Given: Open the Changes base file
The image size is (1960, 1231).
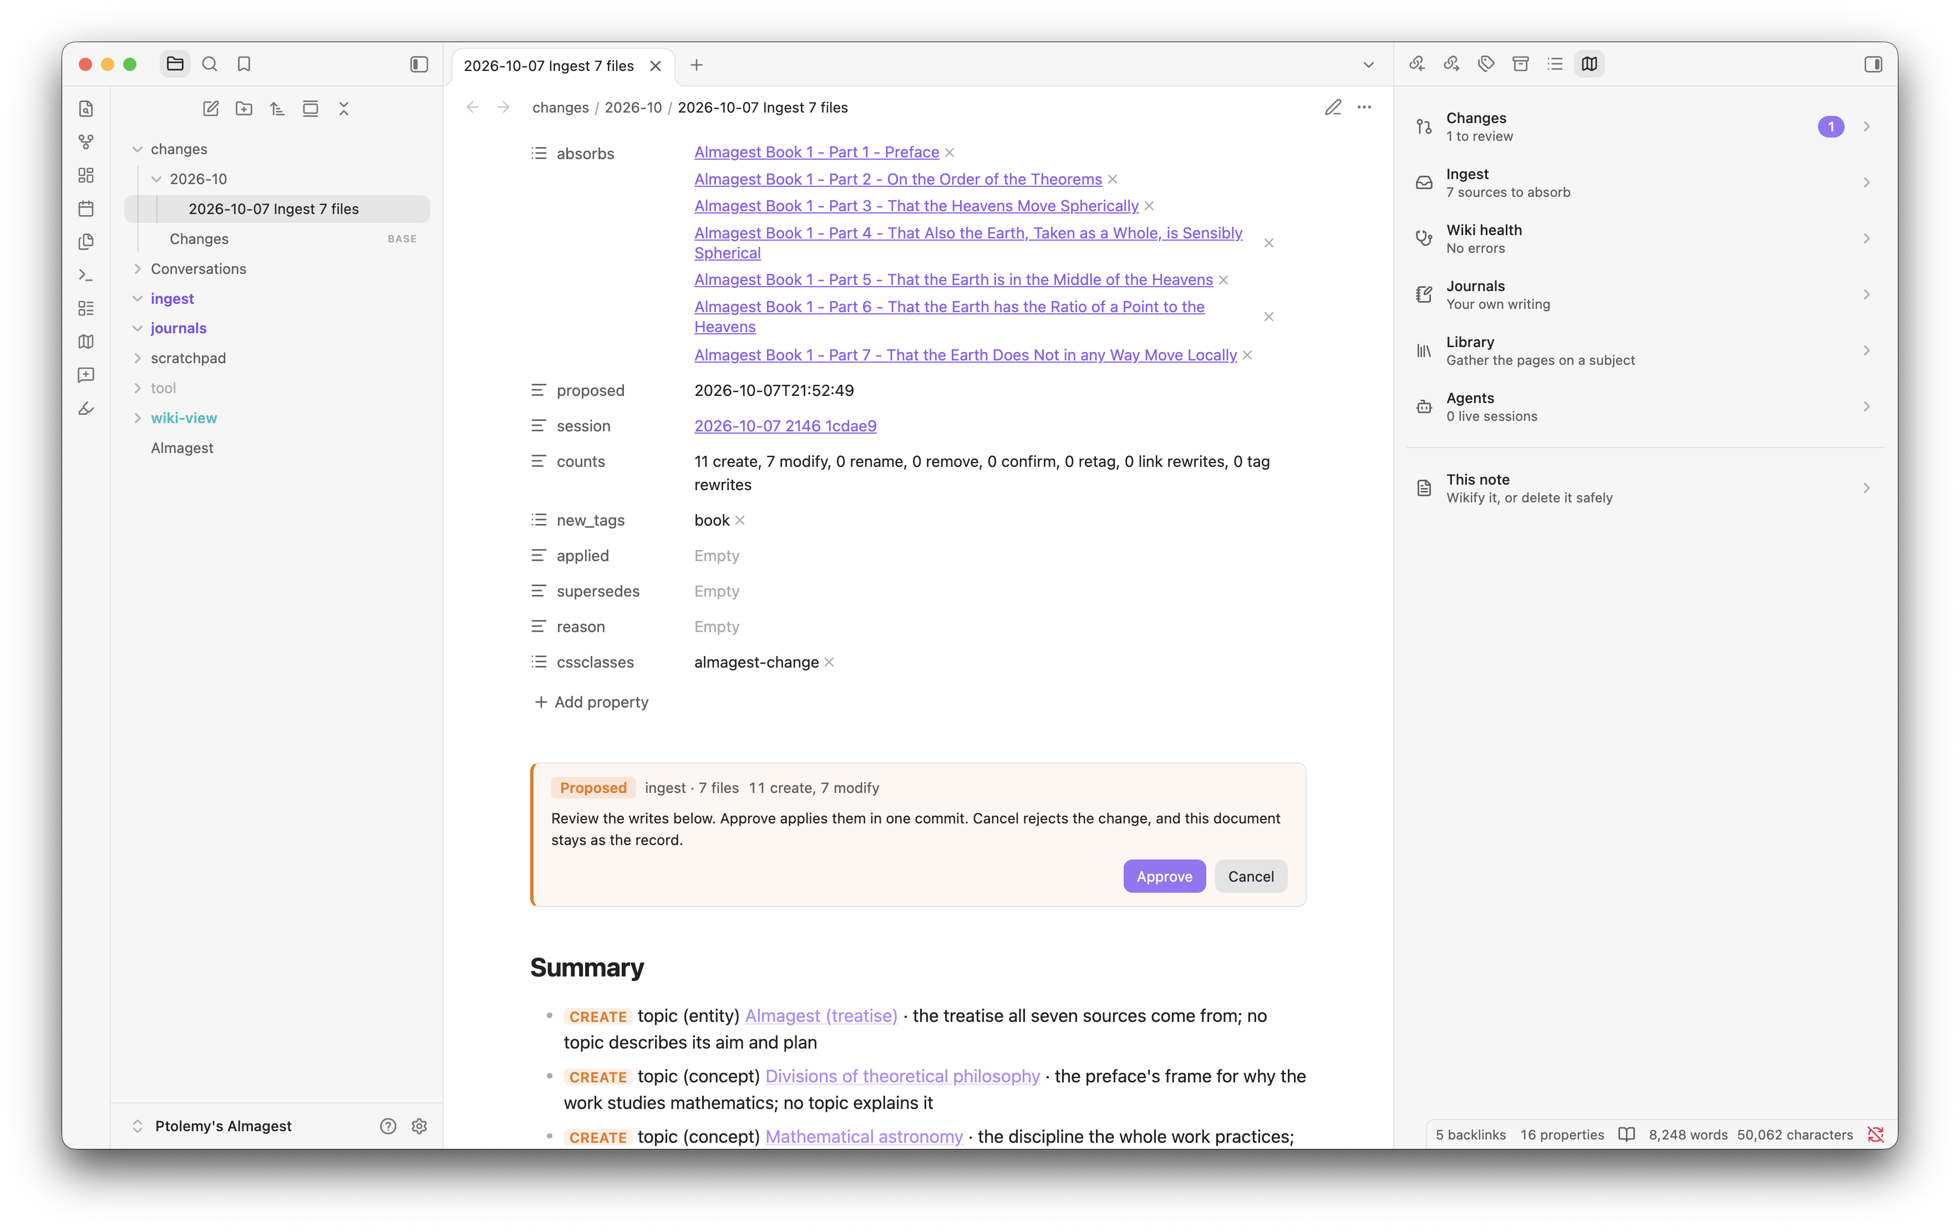Looking at the screenshot, I should [x=277, y=238].
